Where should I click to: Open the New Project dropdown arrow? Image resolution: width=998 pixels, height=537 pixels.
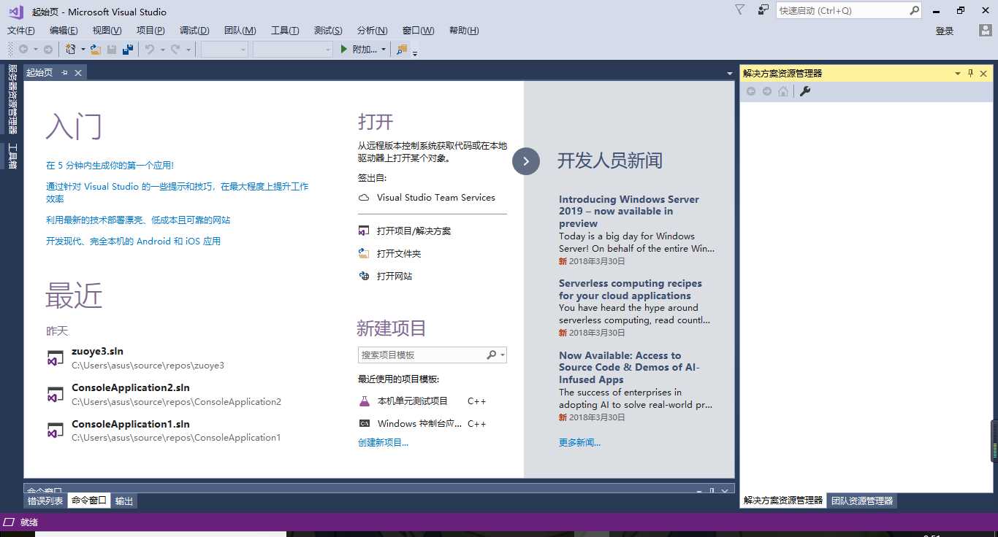click(83, 50)
